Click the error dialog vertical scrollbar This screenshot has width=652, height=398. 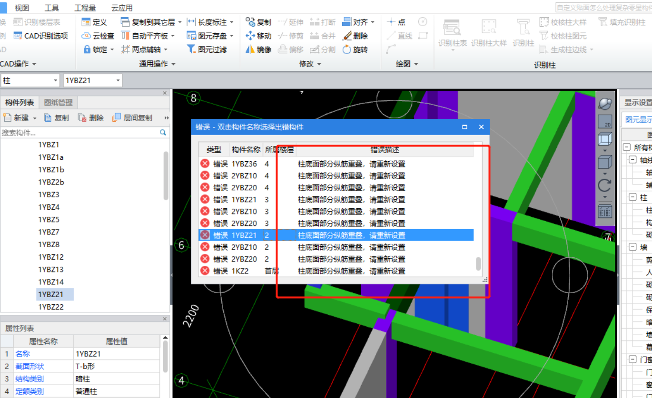[478, 263]
